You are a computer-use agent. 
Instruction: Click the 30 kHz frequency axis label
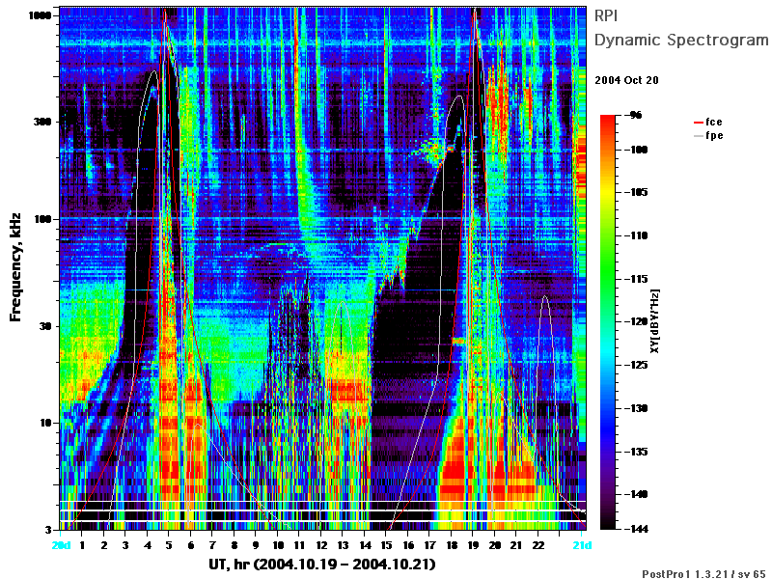45,326
